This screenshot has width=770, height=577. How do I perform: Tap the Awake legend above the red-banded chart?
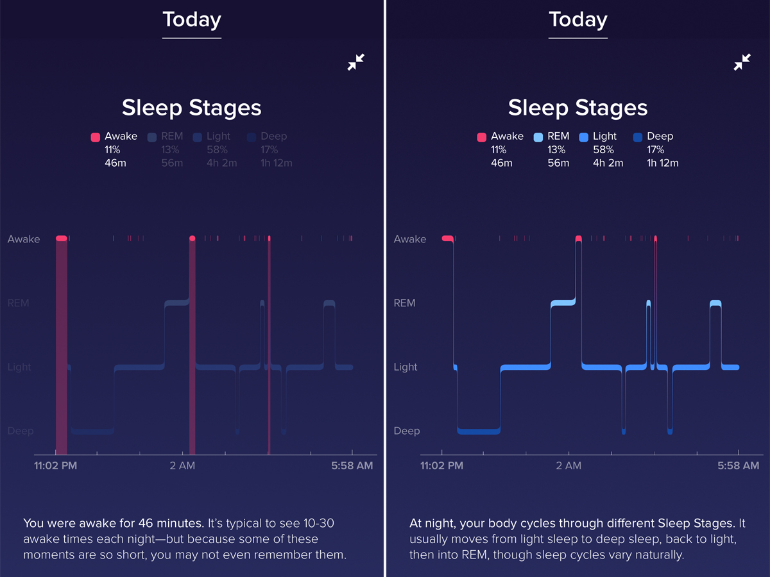tap(114, 137)
